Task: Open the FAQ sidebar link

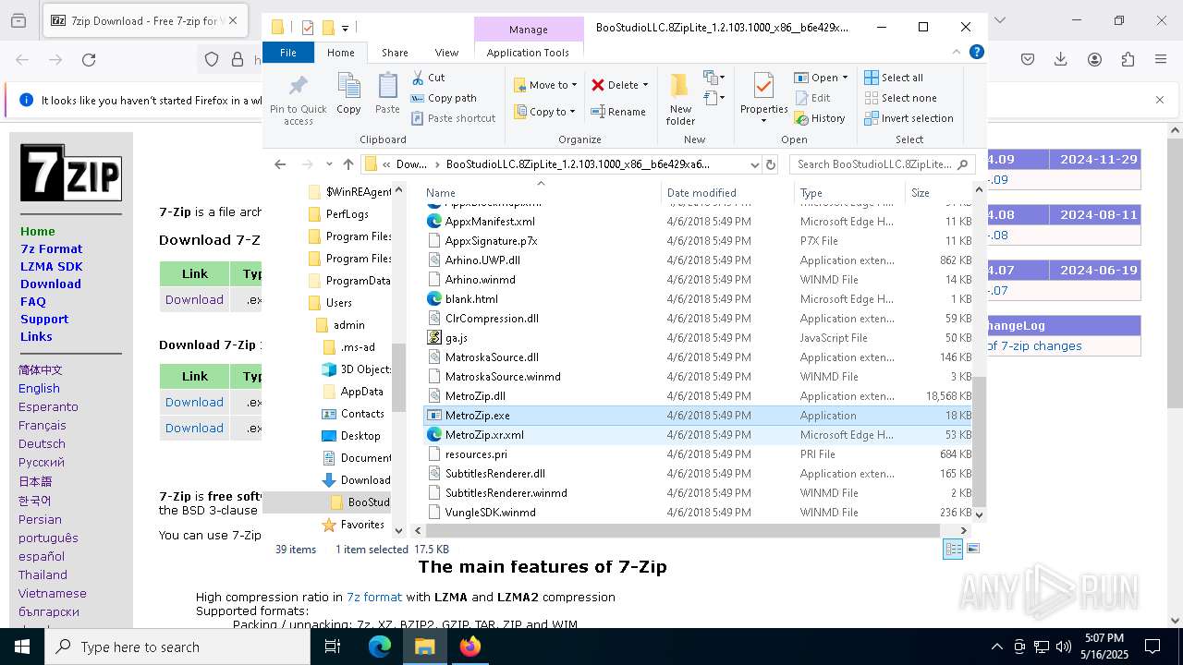Action: [x=33, y=301]
